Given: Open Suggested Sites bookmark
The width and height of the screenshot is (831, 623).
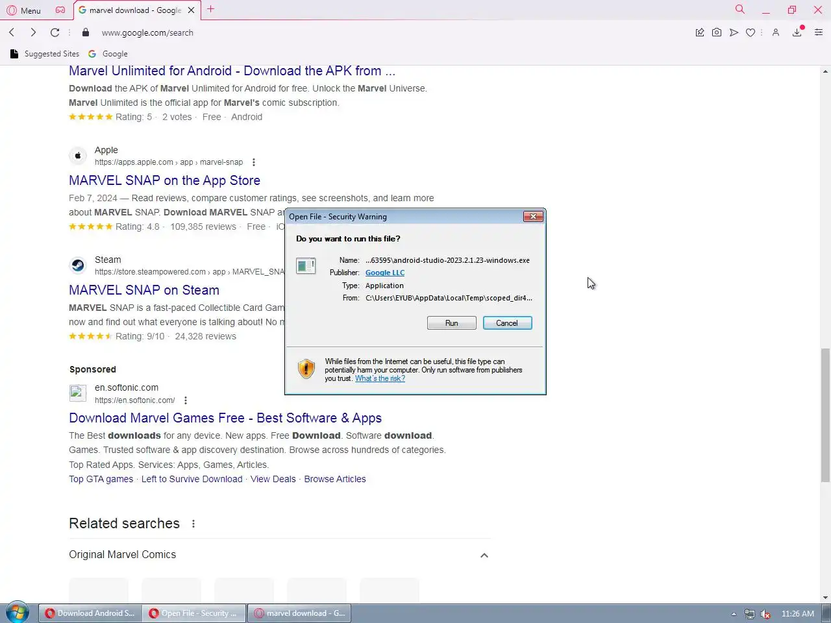Looking at the screenshot, I should (45, 54).
